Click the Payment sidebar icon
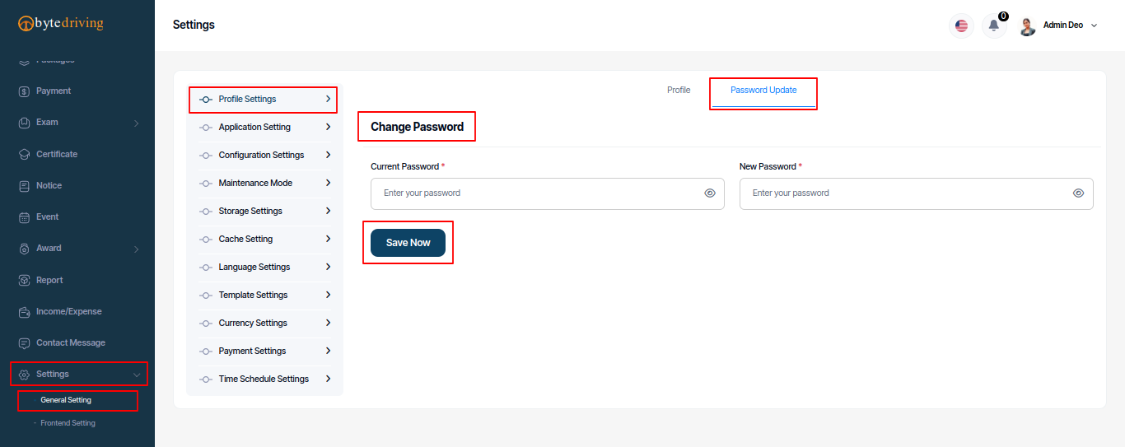Image resolution: width=1125 pixels, height=447 pixels. [24, 91]
